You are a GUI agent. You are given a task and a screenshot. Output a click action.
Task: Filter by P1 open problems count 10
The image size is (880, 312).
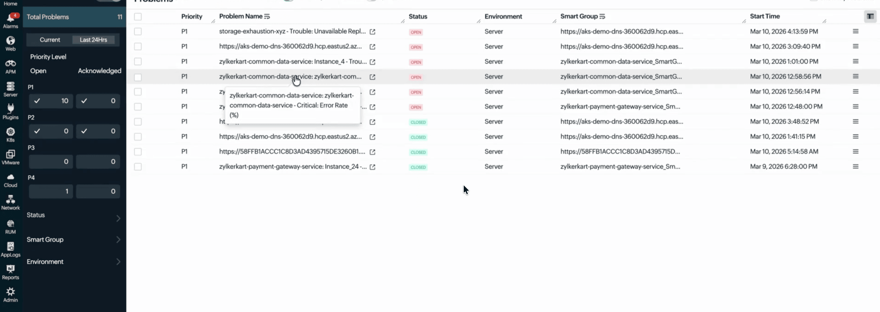coord(51,101)
